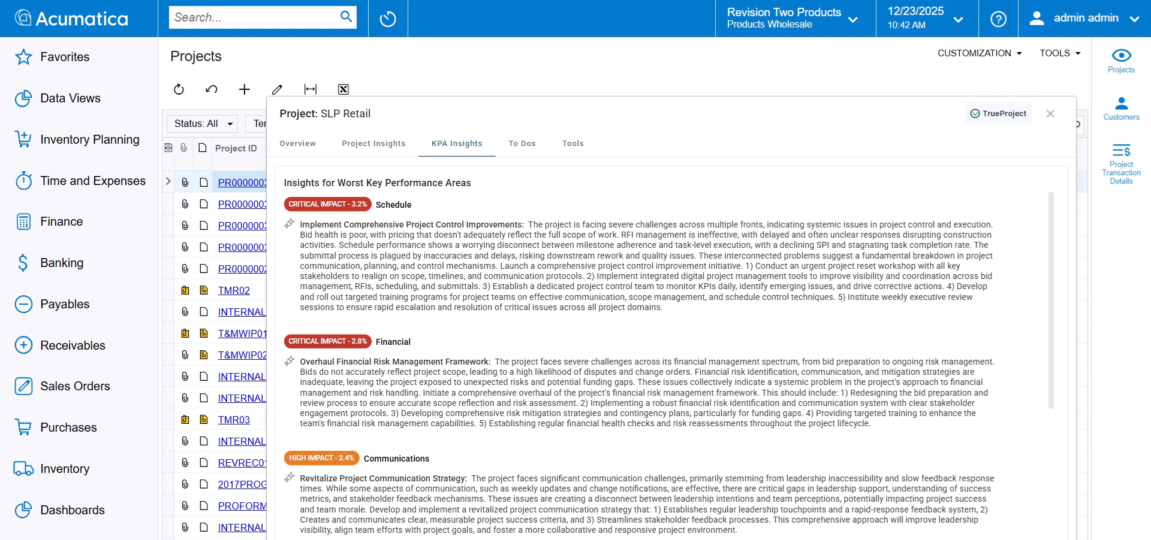Expand the first project row arrow
Viewport: 1151px width, 540px height.
point(168,181)
